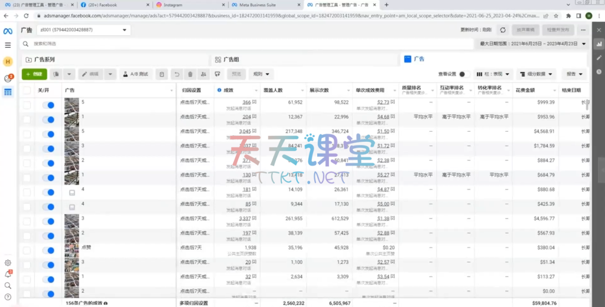Click the undo arrow icon in toolbar
Screen dimensions: 605x307
pyautogui.click(x=176, y=74)
